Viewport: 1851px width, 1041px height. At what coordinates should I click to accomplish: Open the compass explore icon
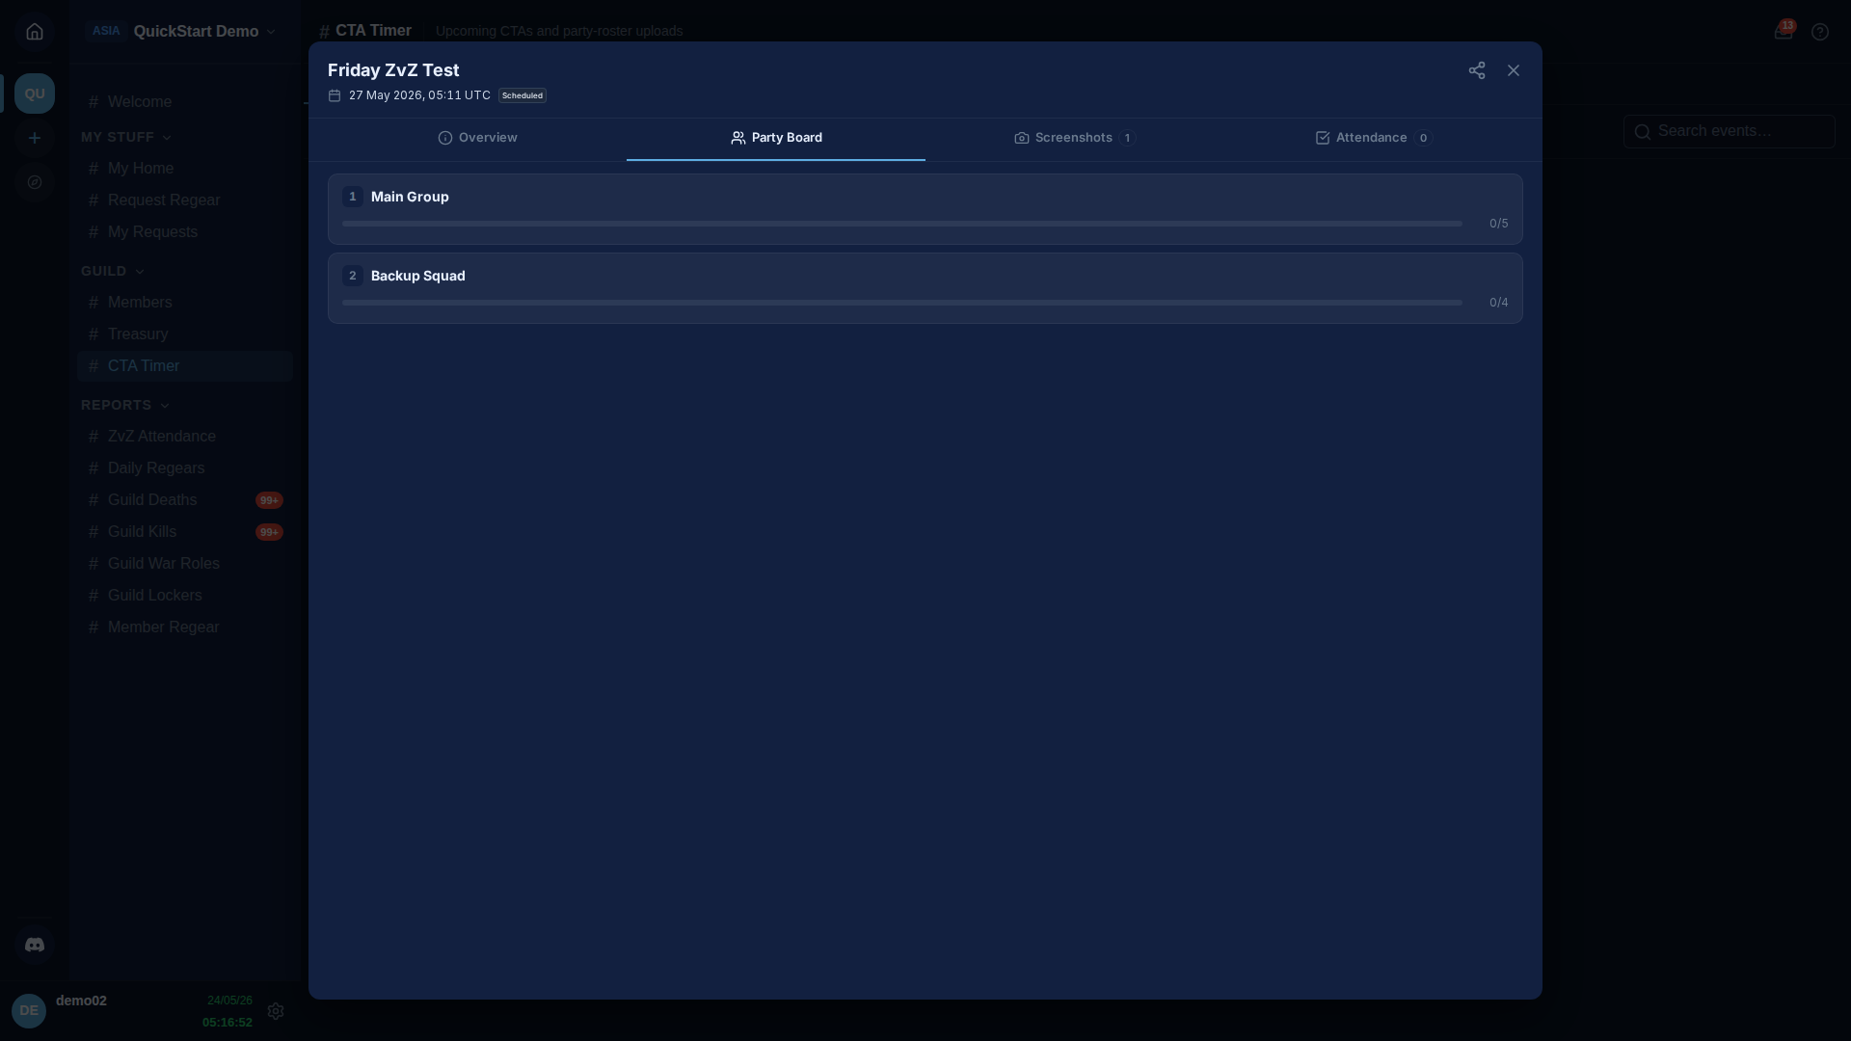pyautogui.click(x=35, y=182)
